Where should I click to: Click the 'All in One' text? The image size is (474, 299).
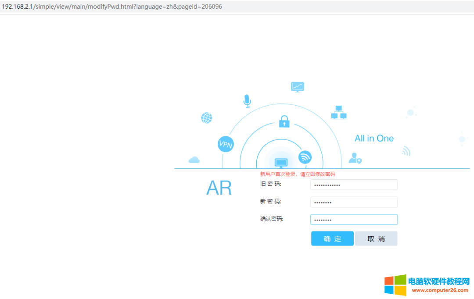point(374,139)
